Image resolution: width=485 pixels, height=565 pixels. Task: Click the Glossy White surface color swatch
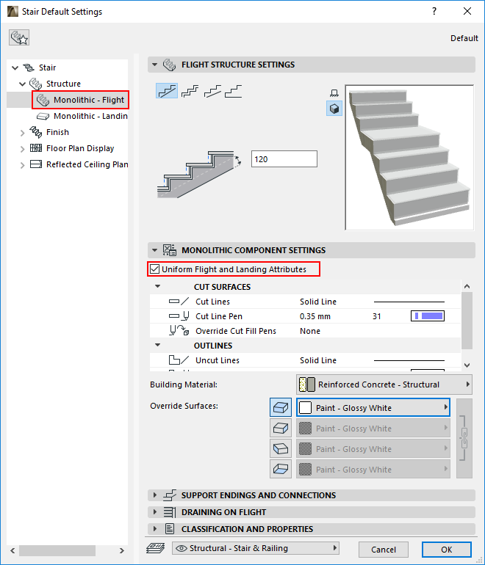click(x=305, y=407)
